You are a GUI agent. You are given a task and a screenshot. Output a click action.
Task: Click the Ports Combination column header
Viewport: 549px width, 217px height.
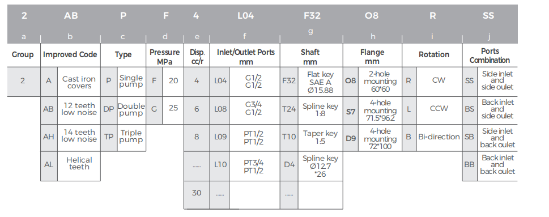490,56
